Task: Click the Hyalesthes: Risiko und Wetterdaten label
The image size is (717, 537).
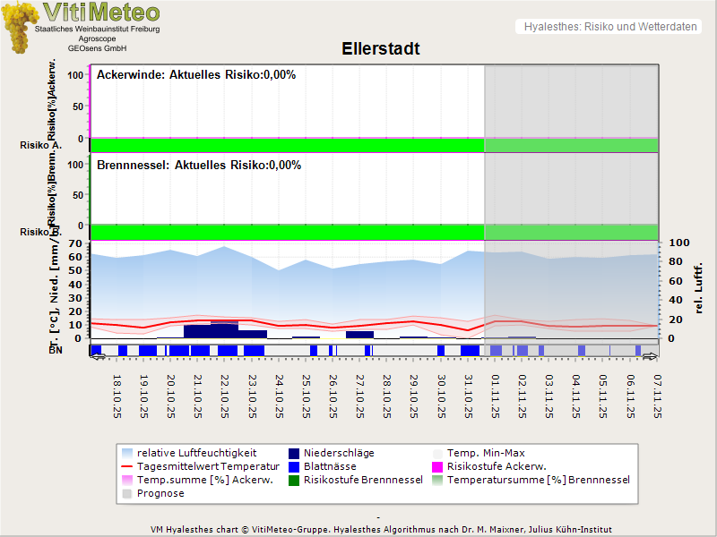Action: click(609, 27)
